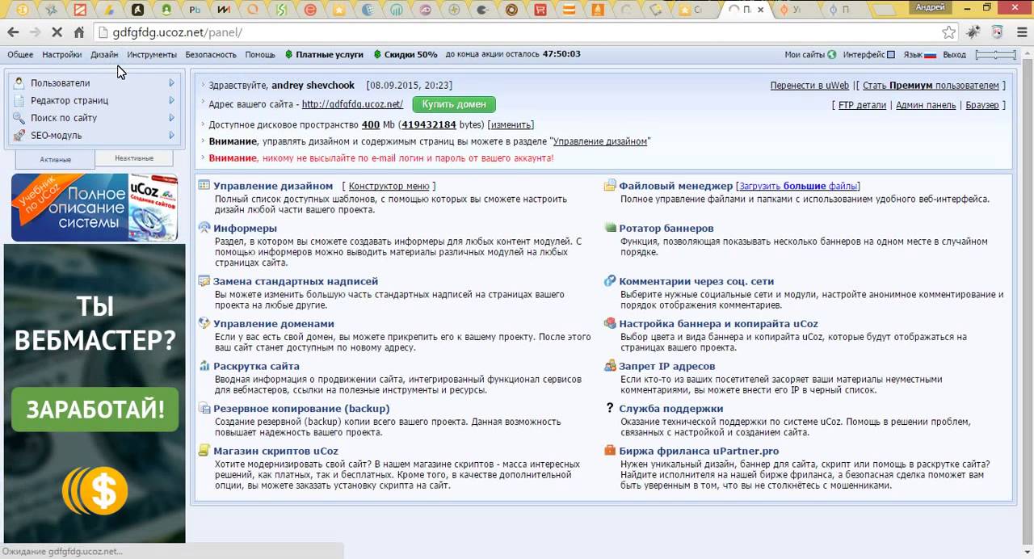Image resolution: width=1034 pixels, height=559 pixels.
Task: Click the Андрей Chrome profile button
Action: coord(930,7)
